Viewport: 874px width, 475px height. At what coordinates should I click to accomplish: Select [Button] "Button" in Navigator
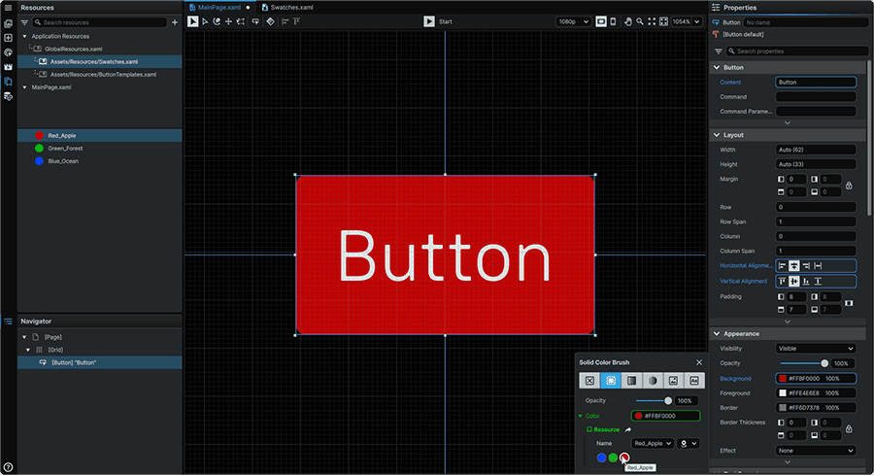[x=100, y=362]
